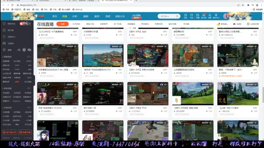Screen dimensions: 264x148
Task: Open the trophy 赛事 icon in sidebar
Action: [4, 50]
